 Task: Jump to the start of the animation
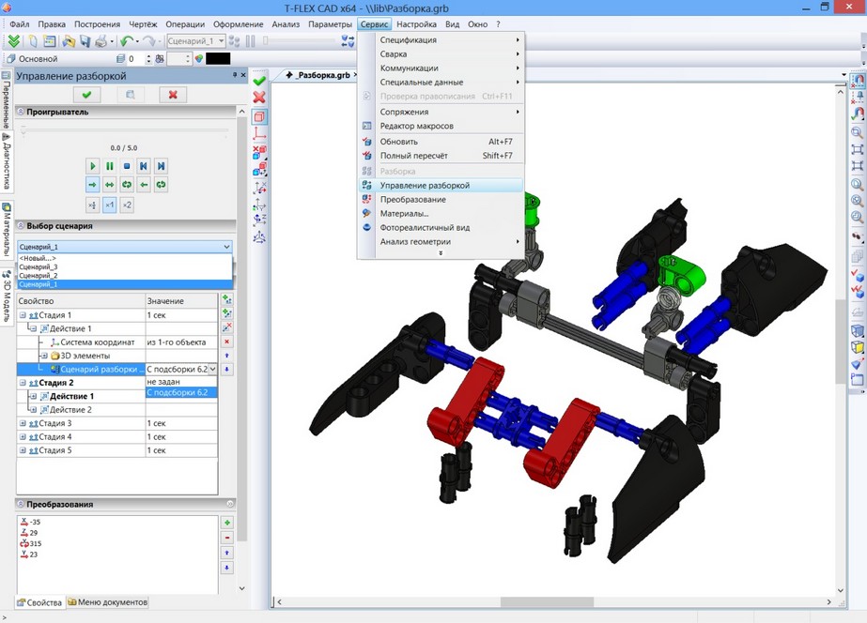tap(144, 166)
